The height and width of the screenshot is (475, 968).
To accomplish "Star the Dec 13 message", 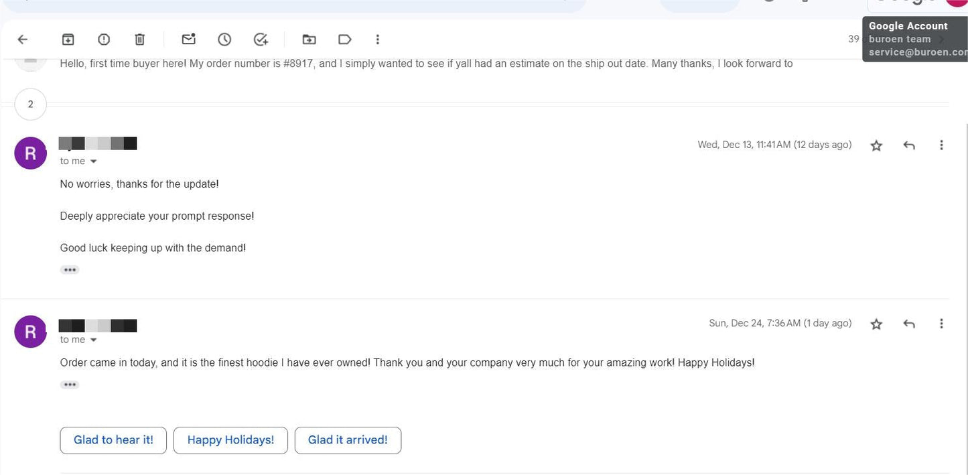I will (x=876, y=145).
